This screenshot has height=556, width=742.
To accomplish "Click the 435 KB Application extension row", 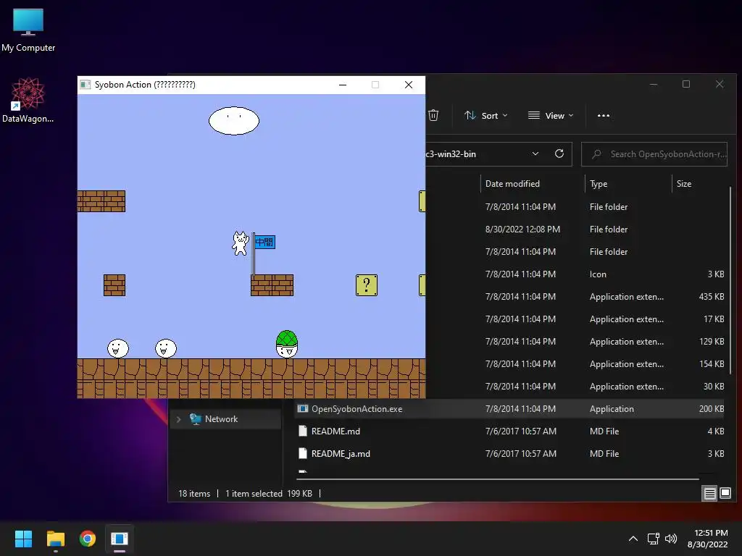I will click(x=576, y=296).
